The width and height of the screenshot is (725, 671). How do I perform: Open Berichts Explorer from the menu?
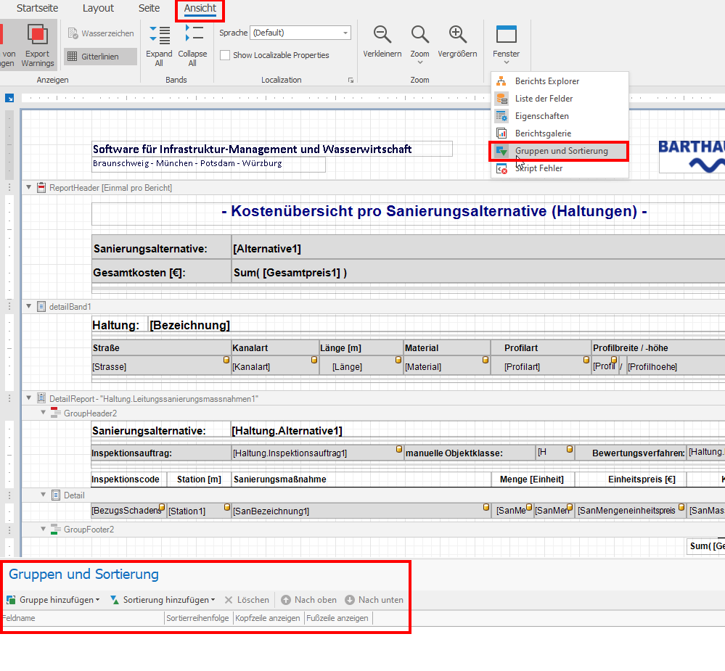click(546, 81)
